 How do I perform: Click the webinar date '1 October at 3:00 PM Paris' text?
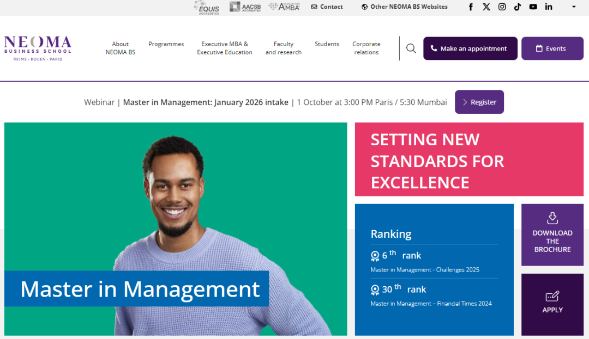coord(345,102)
